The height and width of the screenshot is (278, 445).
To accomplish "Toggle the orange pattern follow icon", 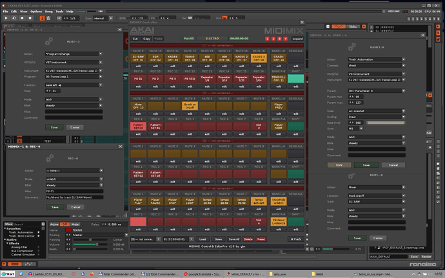I will [x=42, y=18].
